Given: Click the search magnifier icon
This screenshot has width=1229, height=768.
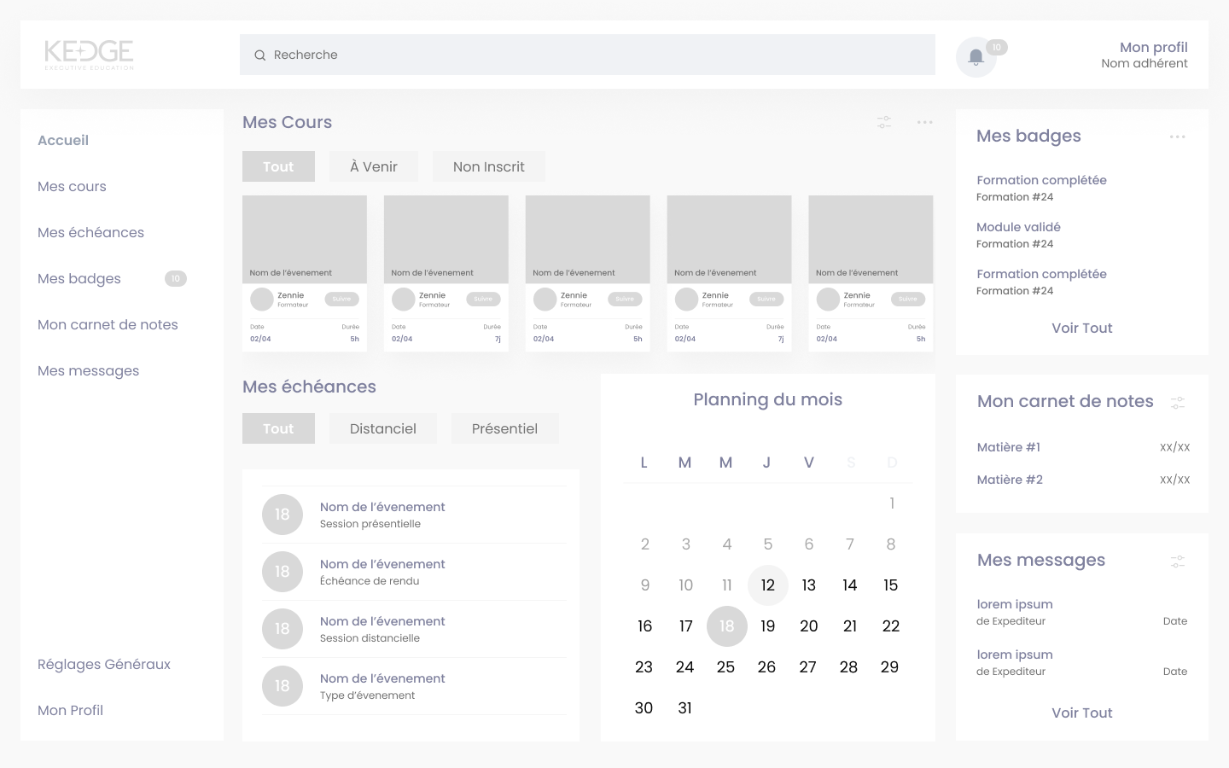Looking at the screenshot, I should pos(260,55).
